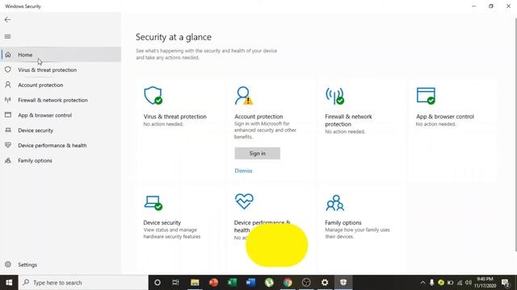
Task: Click the Firewall & network antenna tile icon
Action: pos(334,96)
